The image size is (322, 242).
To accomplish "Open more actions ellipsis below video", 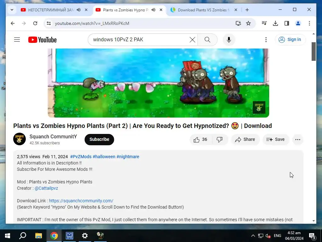I will 297,140.
